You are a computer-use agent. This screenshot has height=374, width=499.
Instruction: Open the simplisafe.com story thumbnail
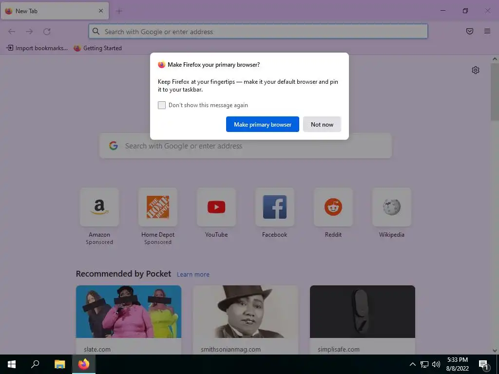[363, 312]
